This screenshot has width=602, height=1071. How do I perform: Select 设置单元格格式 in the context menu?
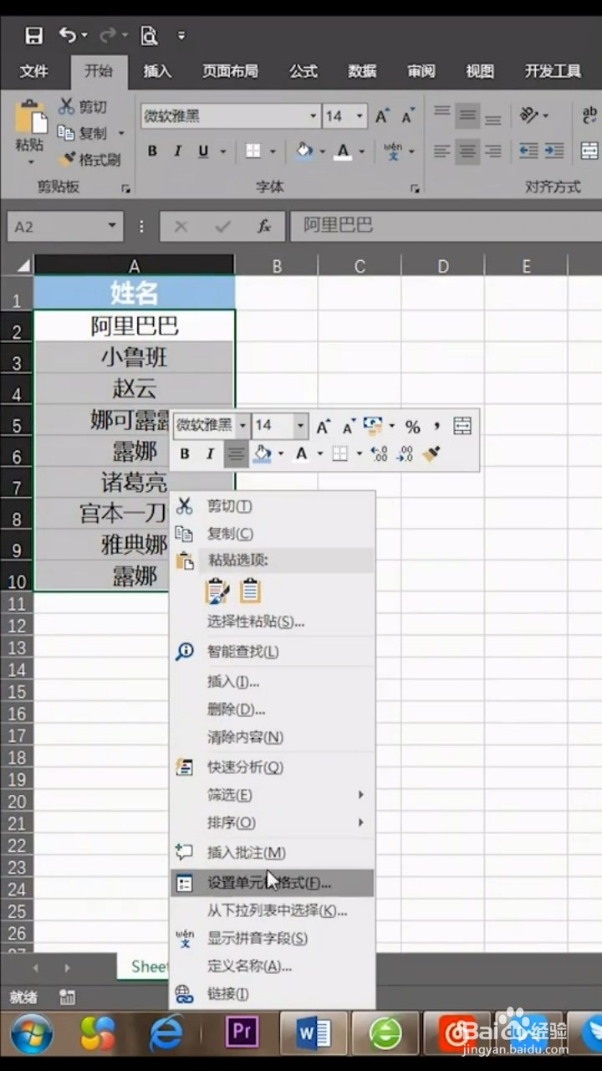273,883
